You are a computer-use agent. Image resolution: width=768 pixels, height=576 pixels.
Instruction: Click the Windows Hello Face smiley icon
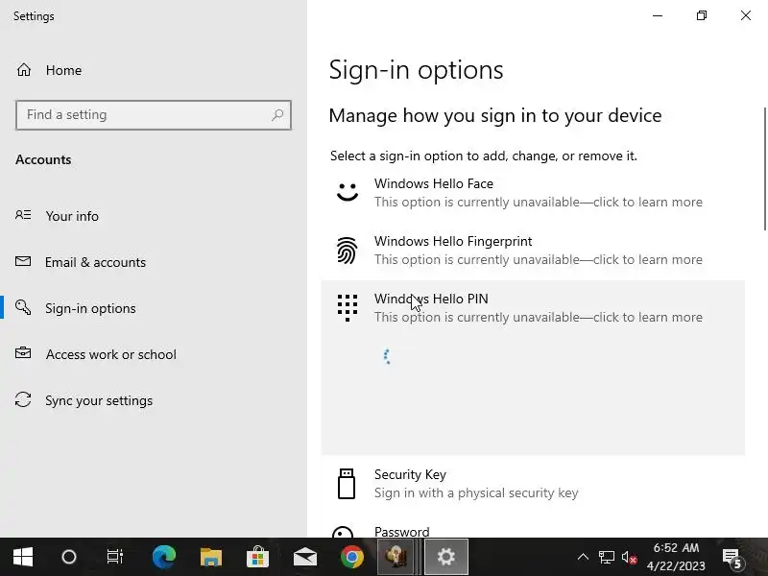pos(348,191)
